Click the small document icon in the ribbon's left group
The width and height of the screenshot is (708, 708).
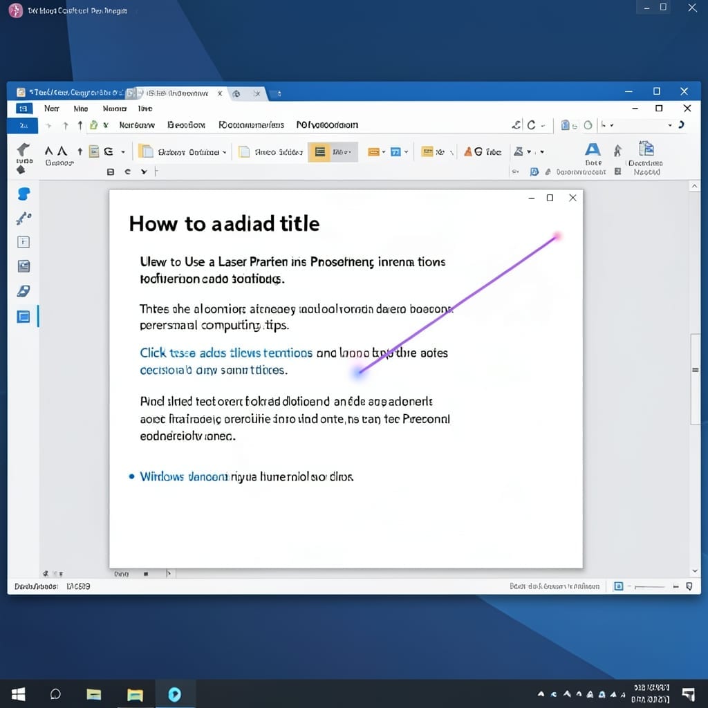[94, 151]
